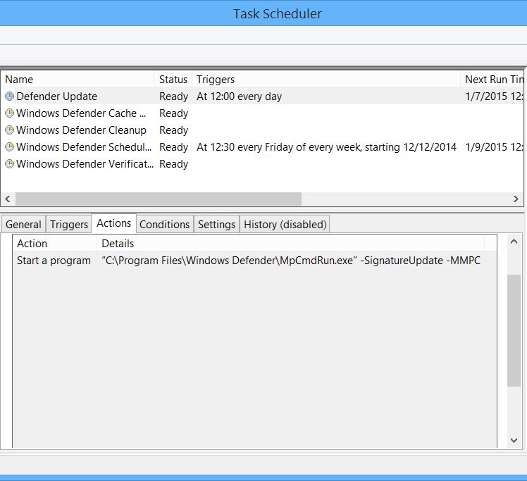Sort tasks by Status column header
Screen dimensions: 527x481
[x=173, y=80]
